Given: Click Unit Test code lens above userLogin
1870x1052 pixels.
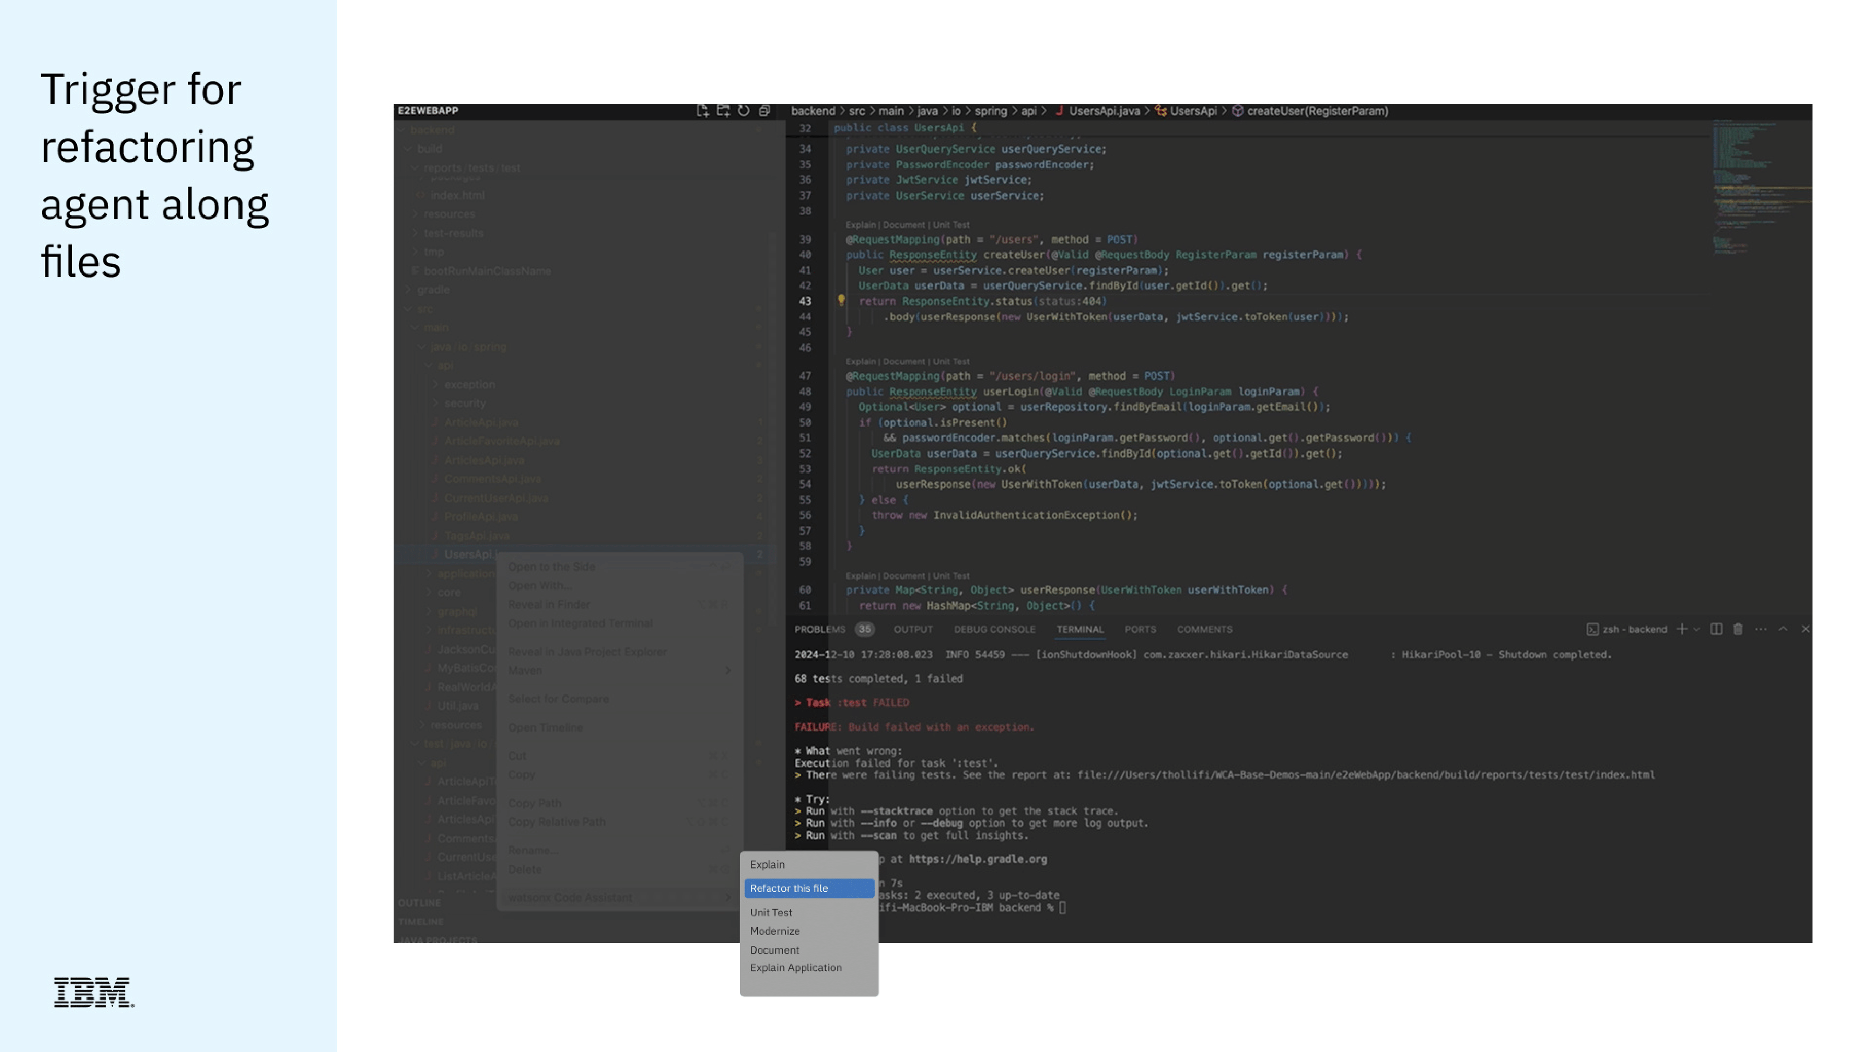Looking at the screenshot, I should pyautogui.click(x=951, y=361).
